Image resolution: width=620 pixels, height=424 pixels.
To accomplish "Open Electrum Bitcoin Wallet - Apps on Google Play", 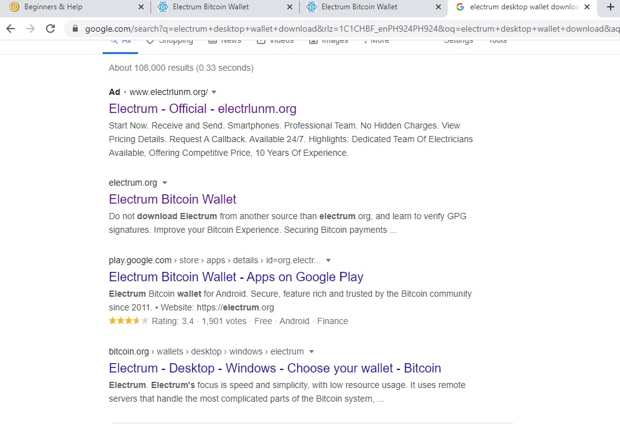I will 236,277.
